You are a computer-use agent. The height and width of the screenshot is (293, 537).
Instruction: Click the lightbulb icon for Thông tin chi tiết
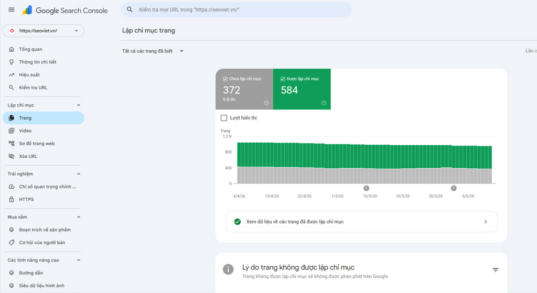[12, 62]
